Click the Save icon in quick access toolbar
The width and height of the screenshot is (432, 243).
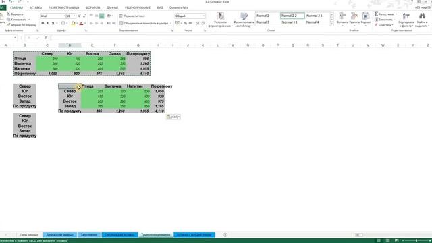coord(3,1)
